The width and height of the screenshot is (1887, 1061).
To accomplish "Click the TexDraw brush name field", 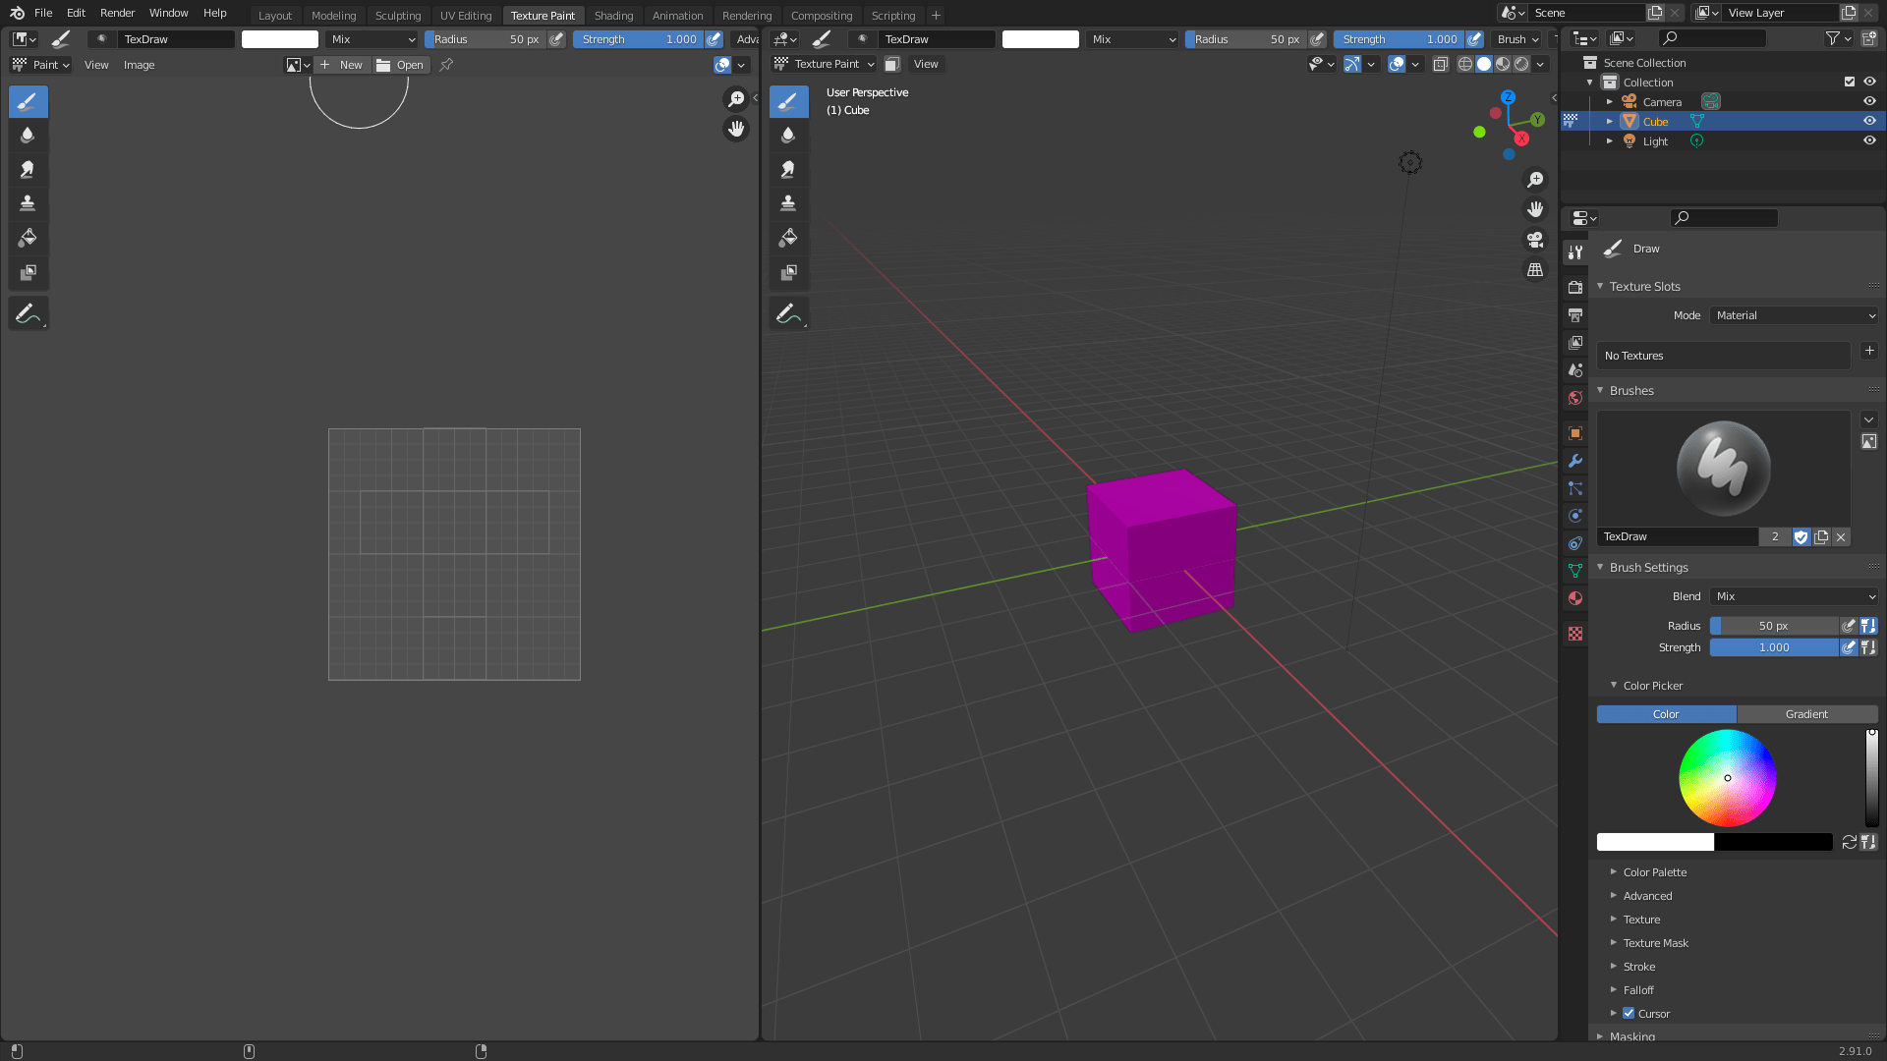I will (1677, 536).
